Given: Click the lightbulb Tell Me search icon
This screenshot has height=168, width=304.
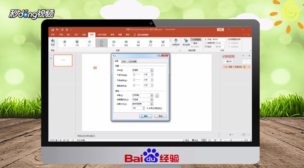Looking at the screenshot, I should pyautogui.click(x=135, y=35).
